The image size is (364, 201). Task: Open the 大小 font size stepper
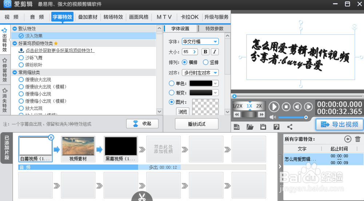(x=194, y=52)
